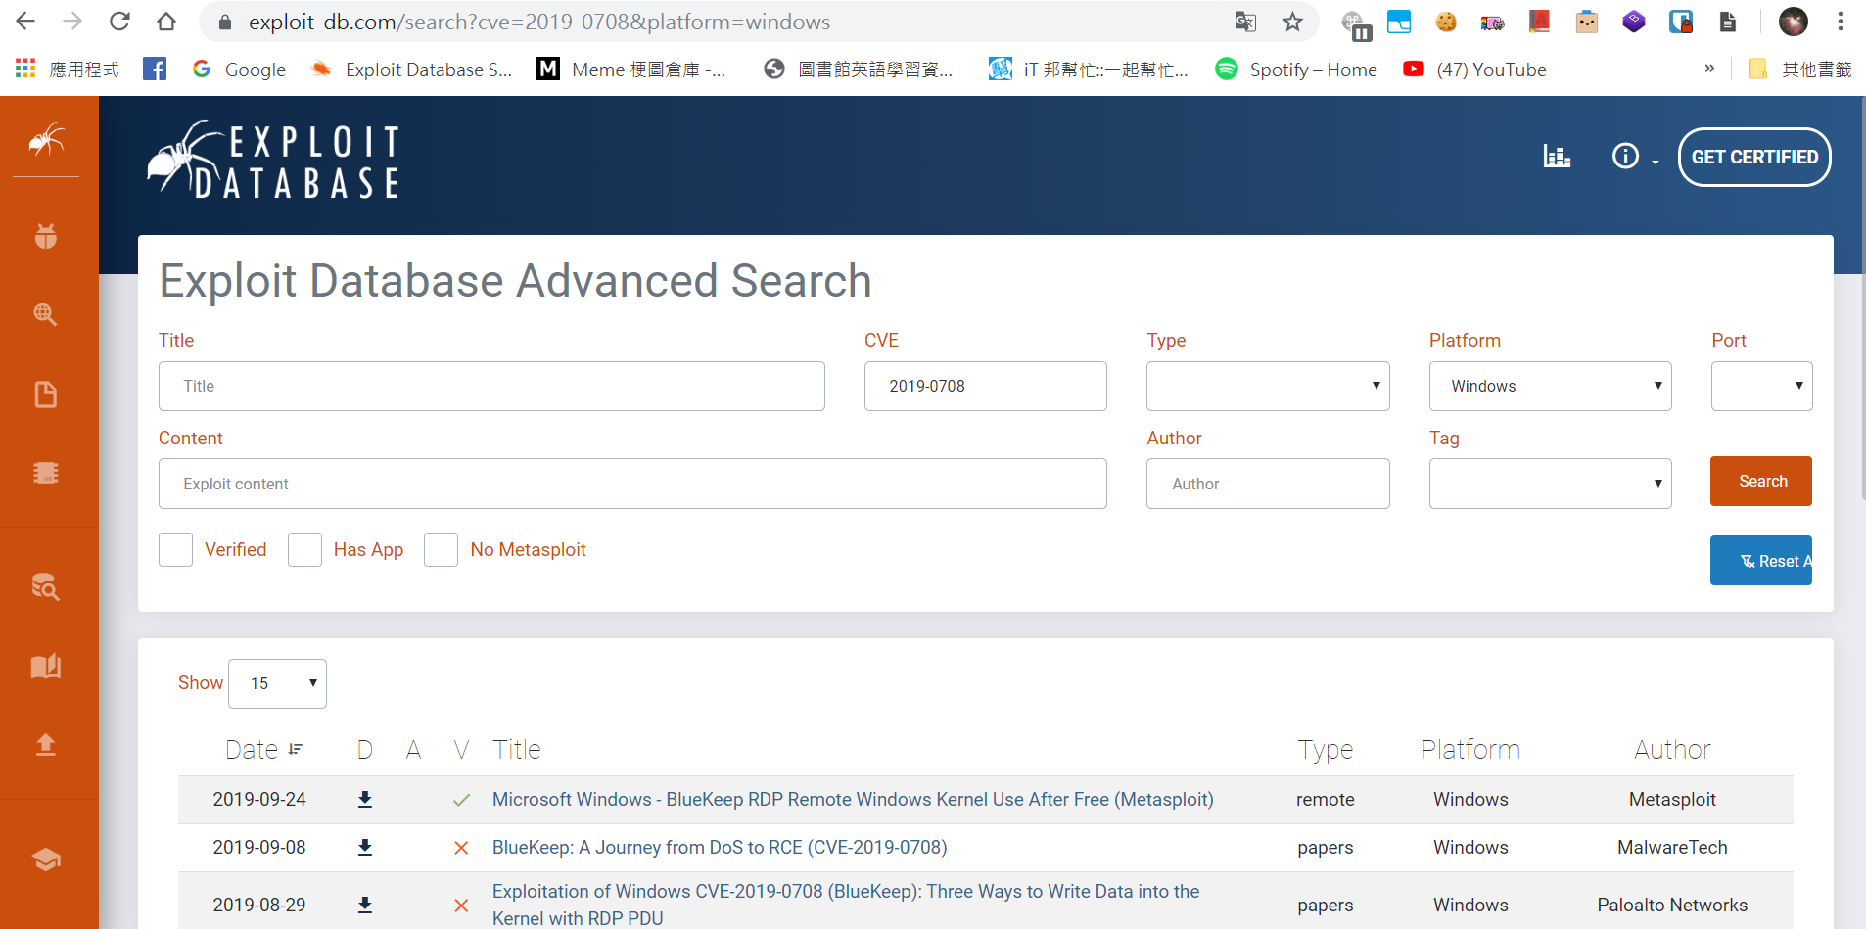Click the GET CERTIFIED button
Image resolution: width=1866 pixels, height=929 pixels.
point(1754,157)
